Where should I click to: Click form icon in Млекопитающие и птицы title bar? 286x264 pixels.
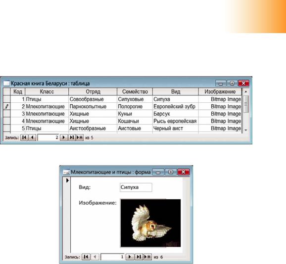pos(66,172)
